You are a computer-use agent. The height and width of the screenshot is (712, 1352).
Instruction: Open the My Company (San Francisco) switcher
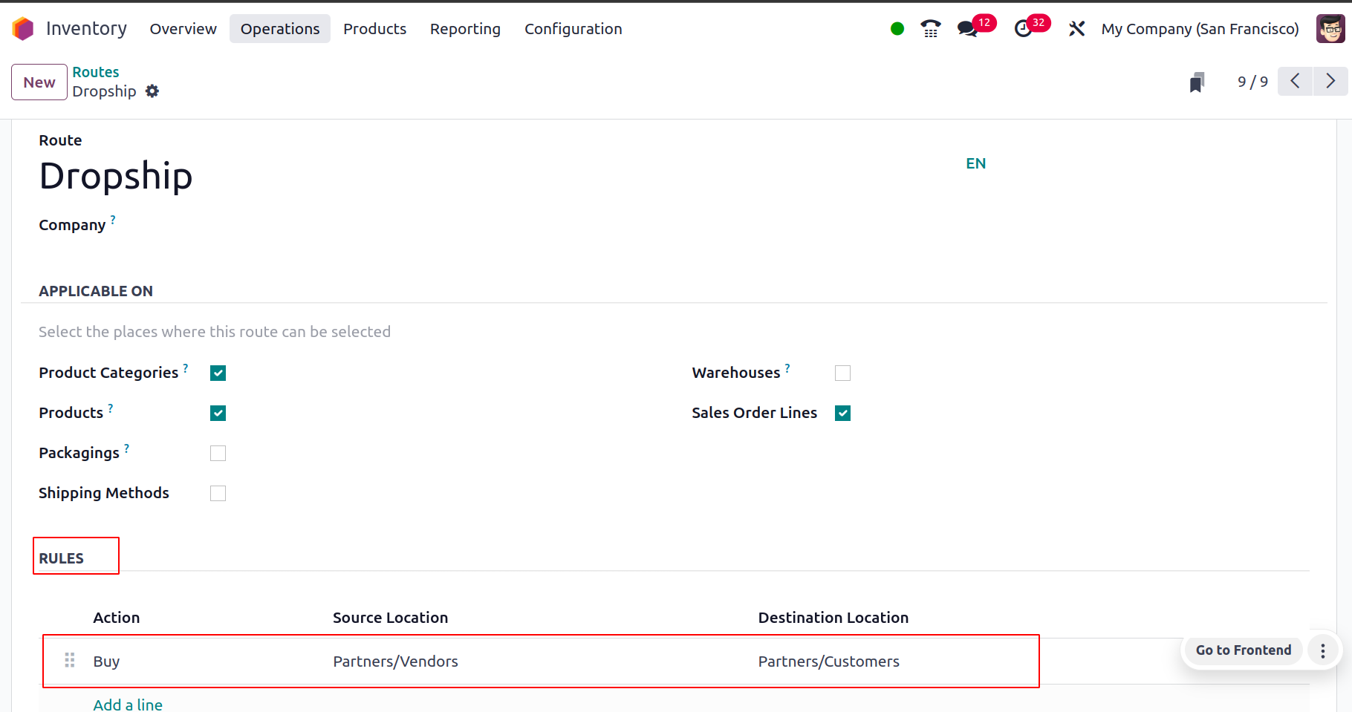[x=1200, y=29]
